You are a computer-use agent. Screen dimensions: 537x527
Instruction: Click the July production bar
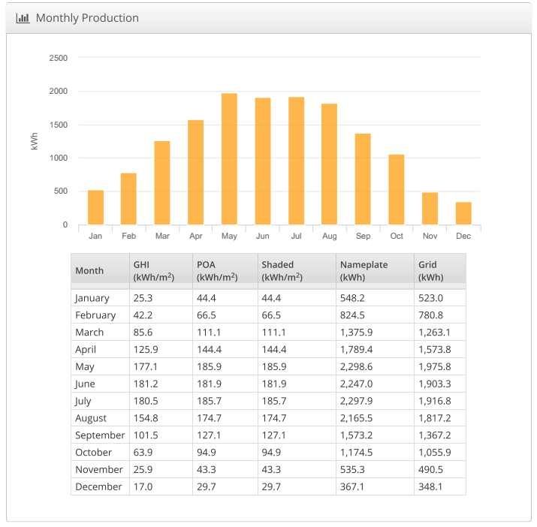pyautogui.click(x=296, y=161)
